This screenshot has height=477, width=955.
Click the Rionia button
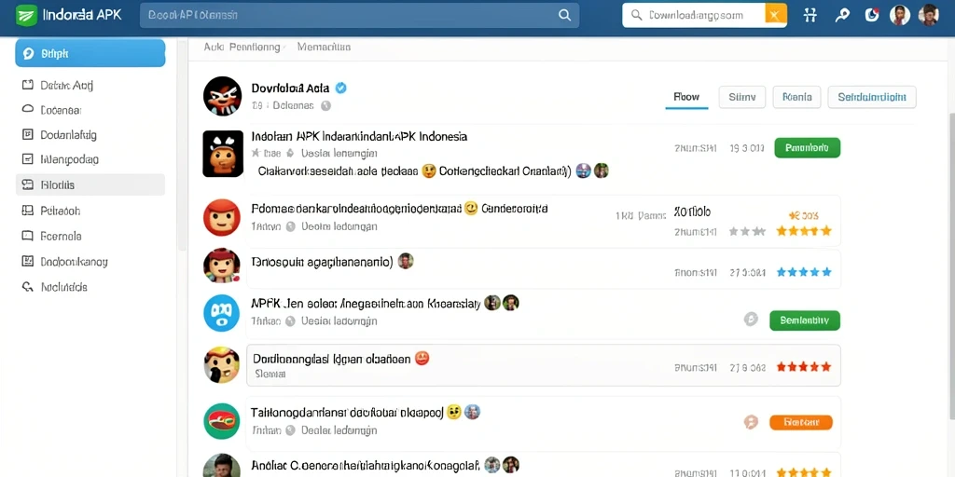796,97
